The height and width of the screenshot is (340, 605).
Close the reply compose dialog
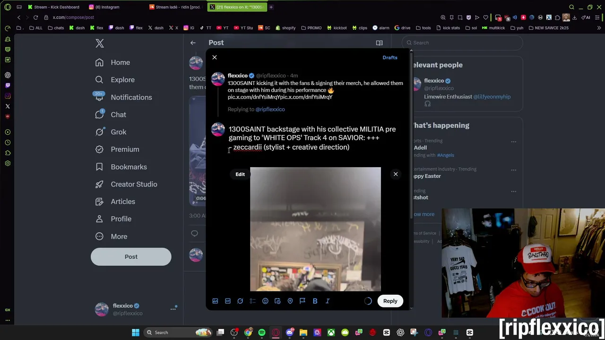point(215,57)
